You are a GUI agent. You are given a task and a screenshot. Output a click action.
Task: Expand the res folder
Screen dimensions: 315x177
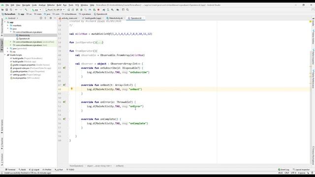pyautogui.click(x=8, y=52)
